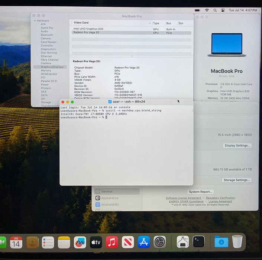Viewport: 262px width, 260px height.
Task: Click Display Settings button
Action: (237, 146)
